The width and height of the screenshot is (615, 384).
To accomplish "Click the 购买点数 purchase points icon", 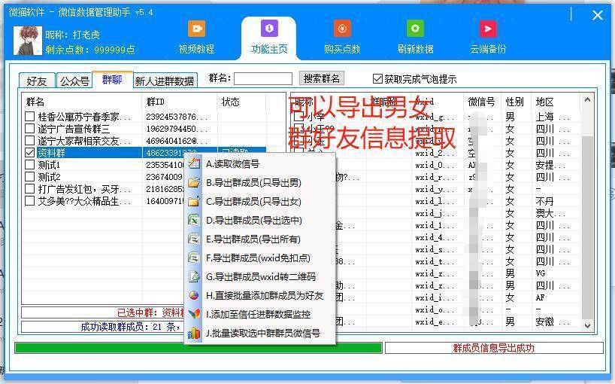I will [342, 29].
